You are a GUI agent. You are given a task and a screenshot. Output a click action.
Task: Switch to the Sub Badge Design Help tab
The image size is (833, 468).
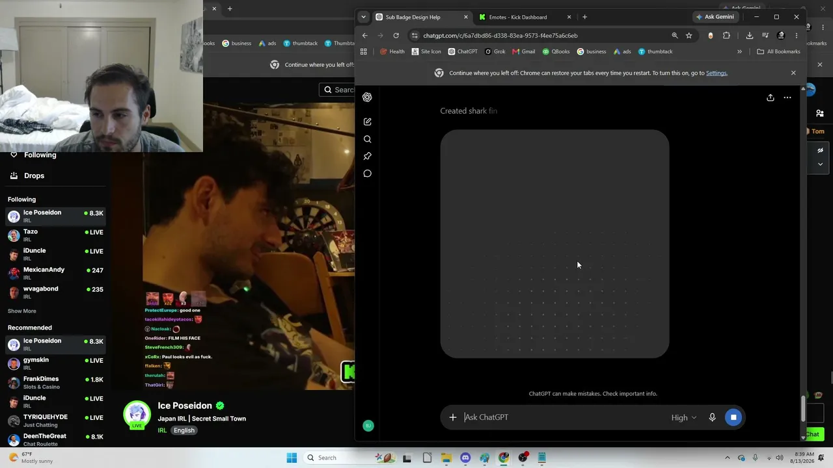point(422,17)
